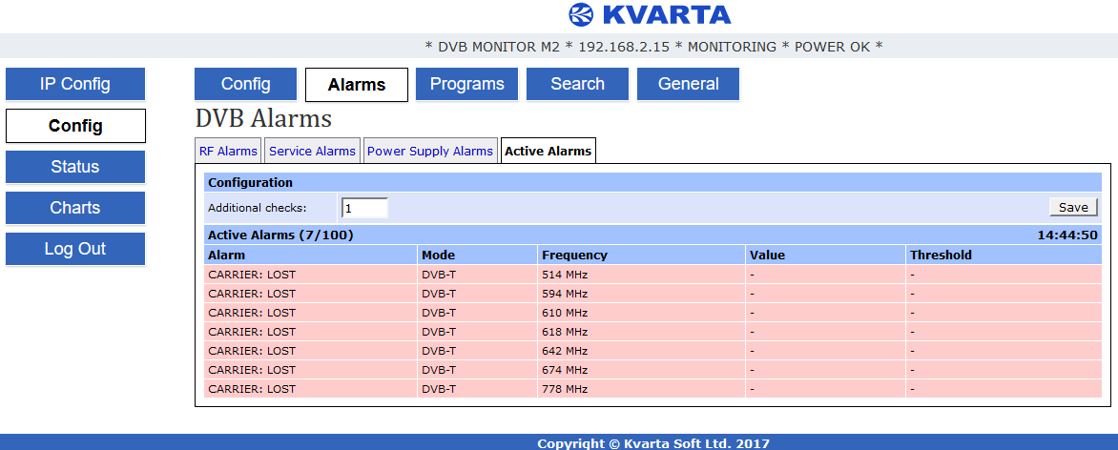The image size is (1118, 450).
Task: Select CARRIER: LOST alarm for 618 MHz
Action: tap(311, 332)
